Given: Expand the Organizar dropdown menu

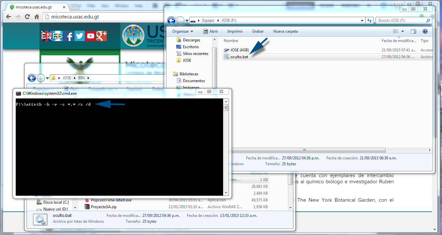Looking at the screenshot, I should (183, 31).
